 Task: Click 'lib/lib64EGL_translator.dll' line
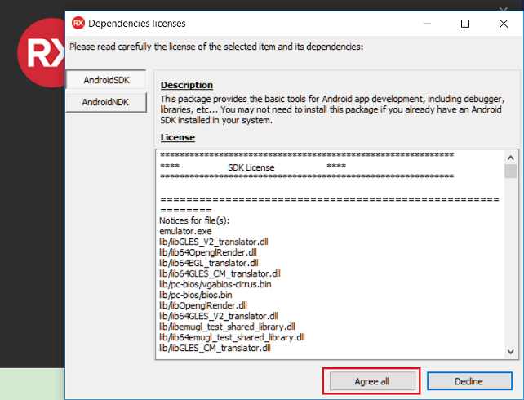pyautogui.click(x=208, y=263)
